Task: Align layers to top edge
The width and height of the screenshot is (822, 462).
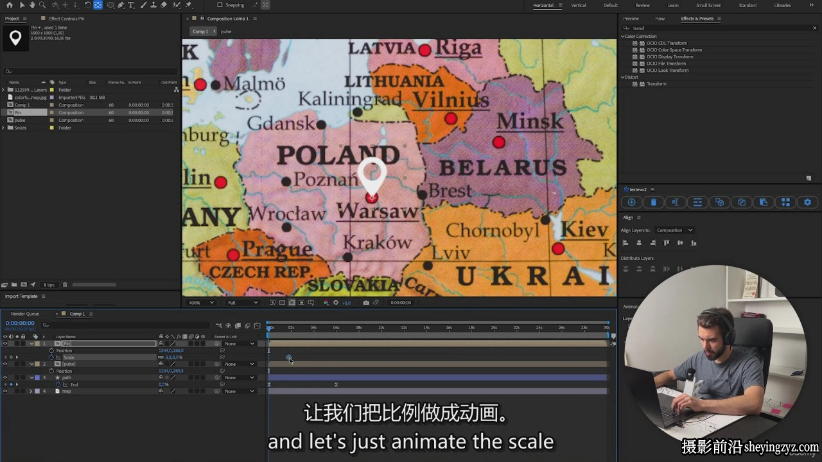Action: (x=667, y=243)
